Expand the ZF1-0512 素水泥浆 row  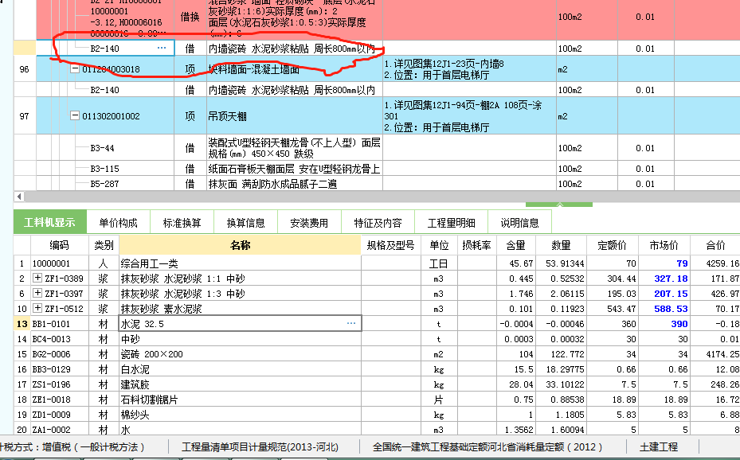coord(37,308)
